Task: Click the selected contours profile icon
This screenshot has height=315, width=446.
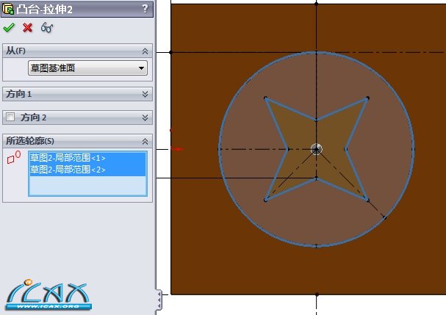Action: pos(13,157)
